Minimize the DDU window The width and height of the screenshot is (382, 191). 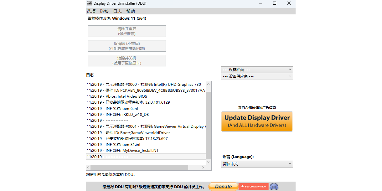pyautogui.click(x=260, y=3)
